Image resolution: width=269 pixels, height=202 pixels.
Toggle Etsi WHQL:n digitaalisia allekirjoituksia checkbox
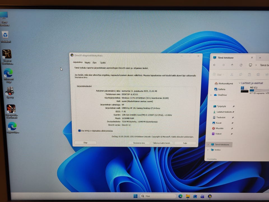[79, 131]
